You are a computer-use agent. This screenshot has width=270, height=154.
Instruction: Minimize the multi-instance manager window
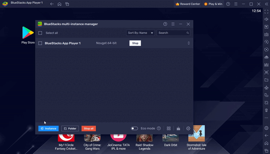coord(181,24)
